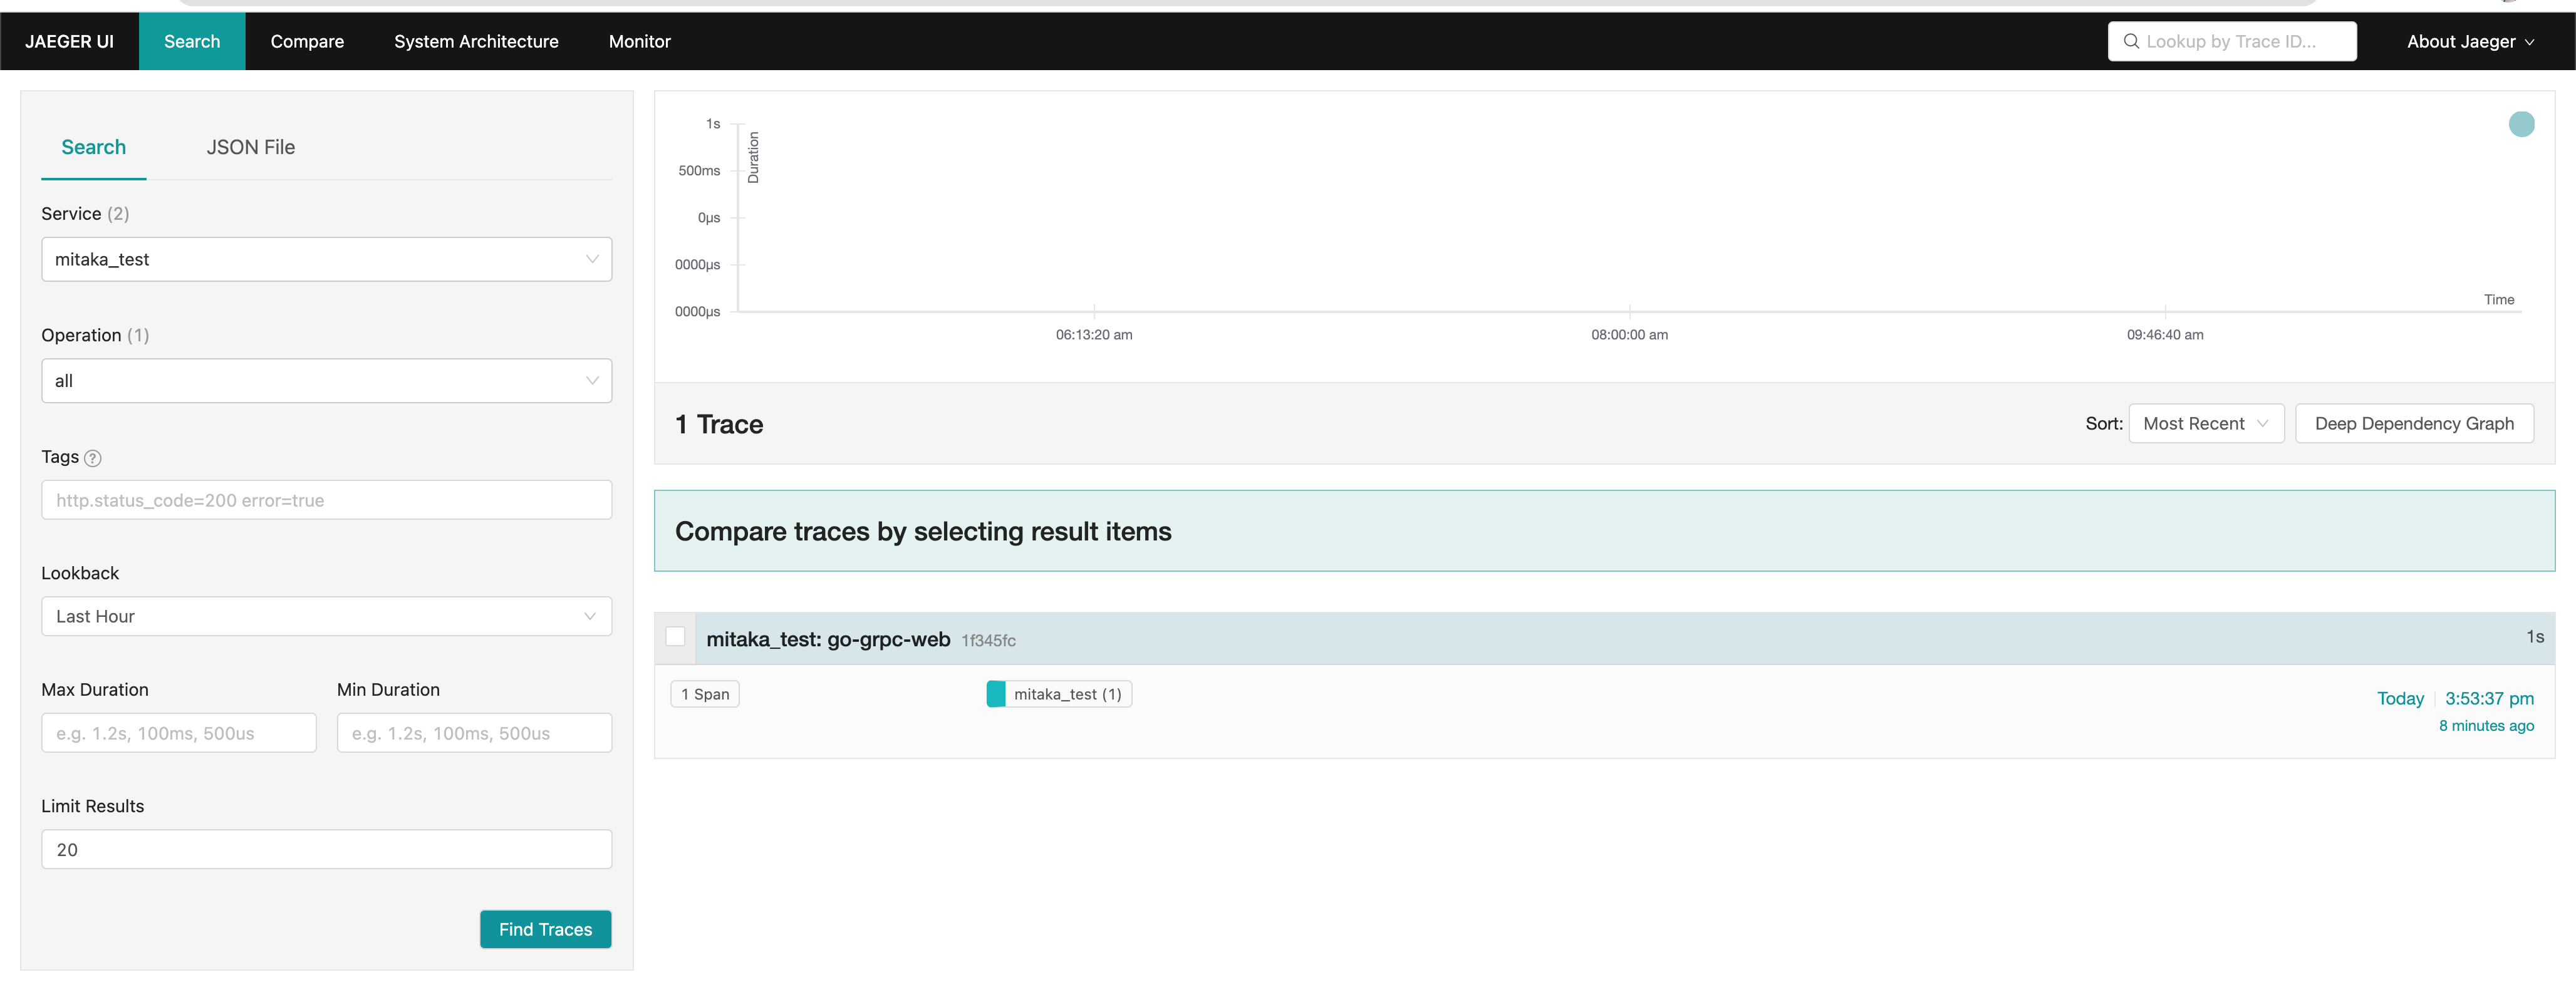Viewport: 2576px width, 997px height.
Task: Focus the Tags input field
Action: (326, 500)
